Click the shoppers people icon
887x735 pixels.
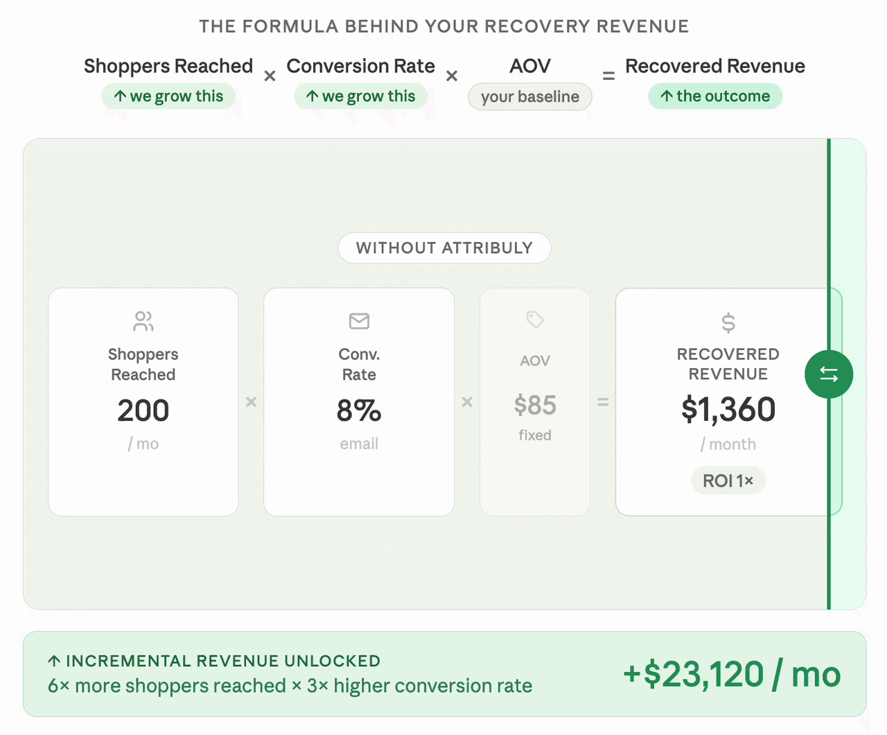click(x=143, y=321)
